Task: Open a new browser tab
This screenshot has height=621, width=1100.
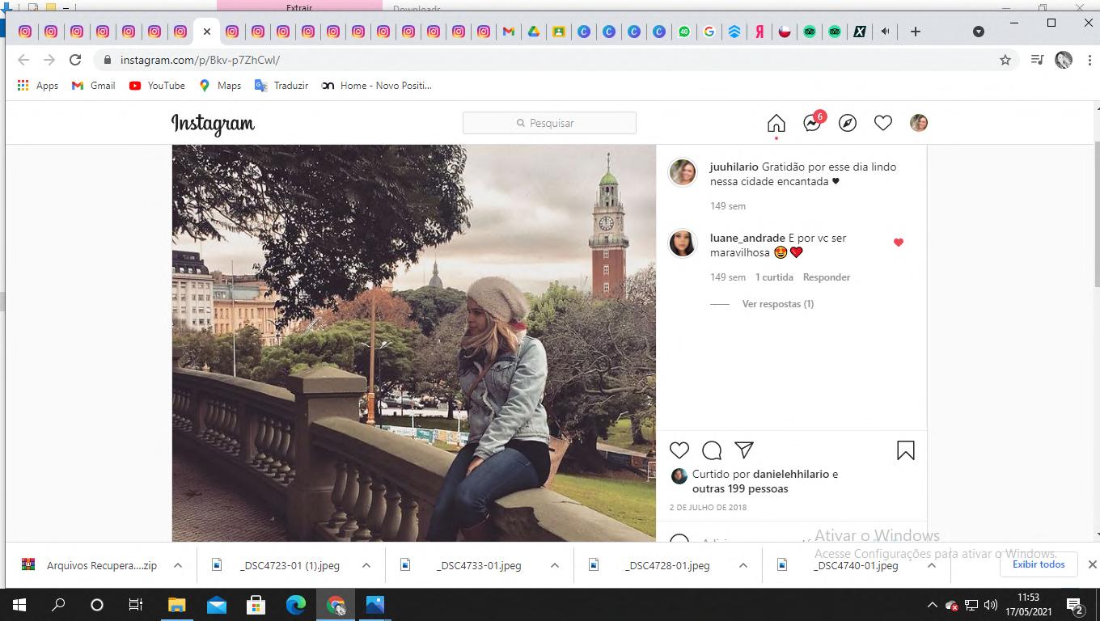Action: [x=915, y=32]
